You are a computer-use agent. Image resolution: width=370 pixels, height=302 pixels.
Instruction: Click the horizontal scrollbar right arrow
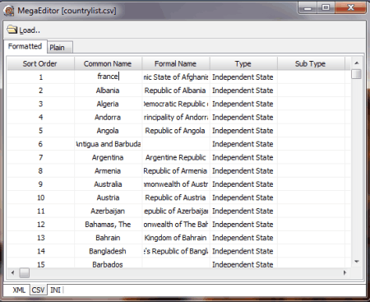point(345,273)
